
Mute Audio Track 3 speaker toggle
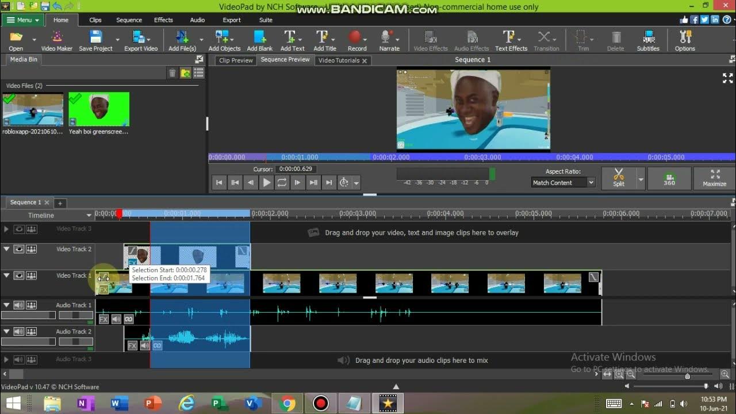point(19,359)
